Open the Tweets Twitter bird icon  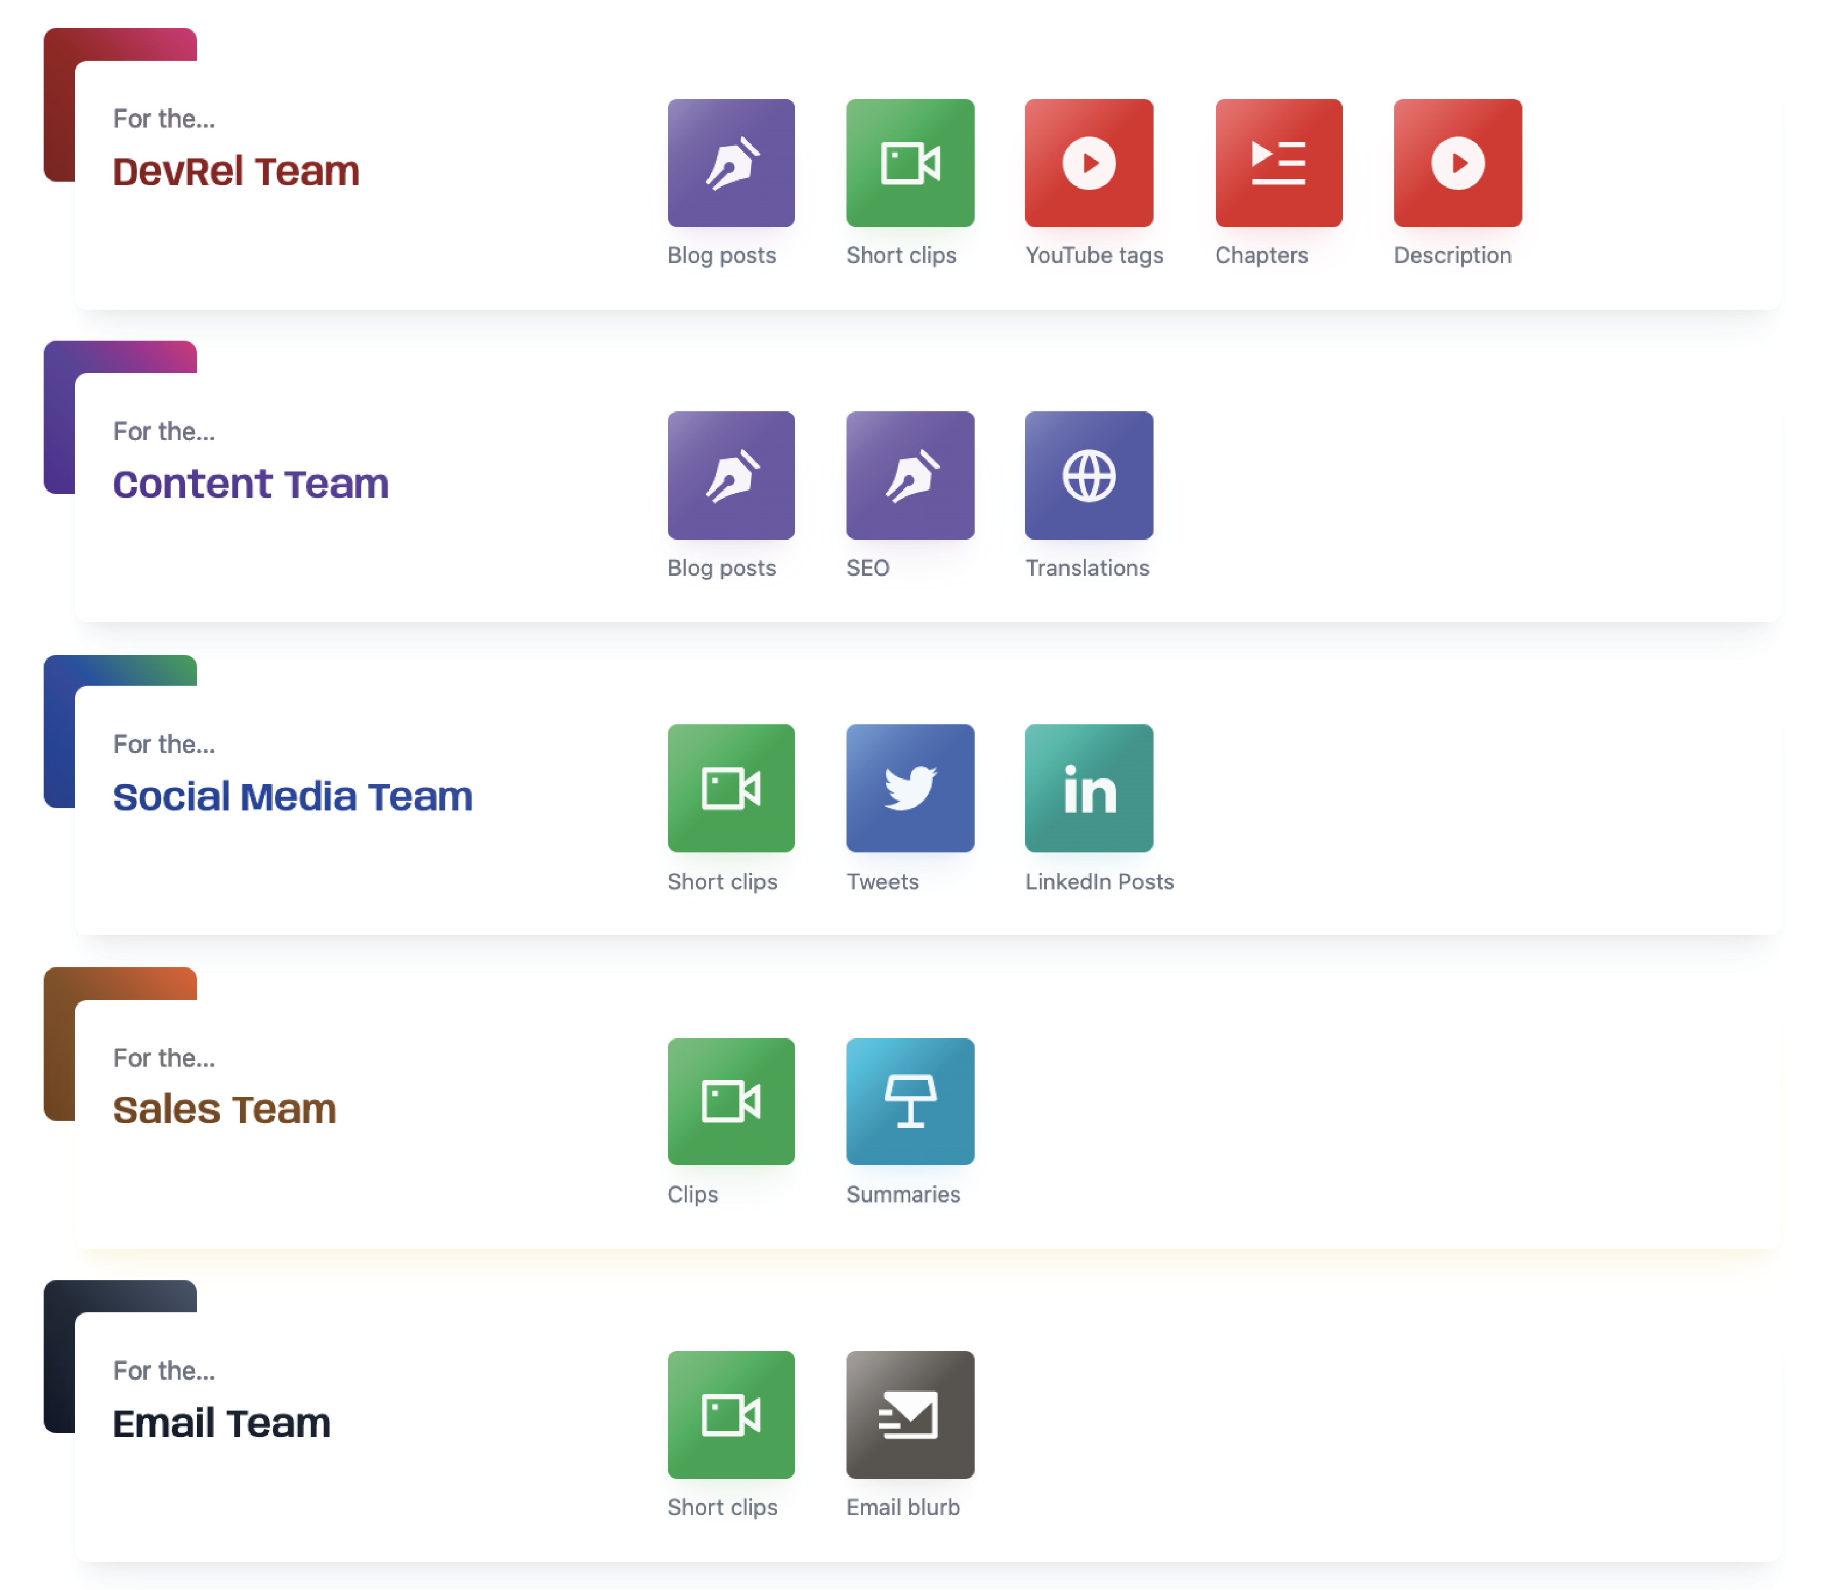(910, 788)
